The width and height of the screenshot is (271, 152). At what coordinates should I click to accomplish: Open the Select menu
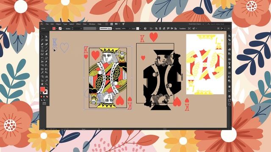coord(72,24)
